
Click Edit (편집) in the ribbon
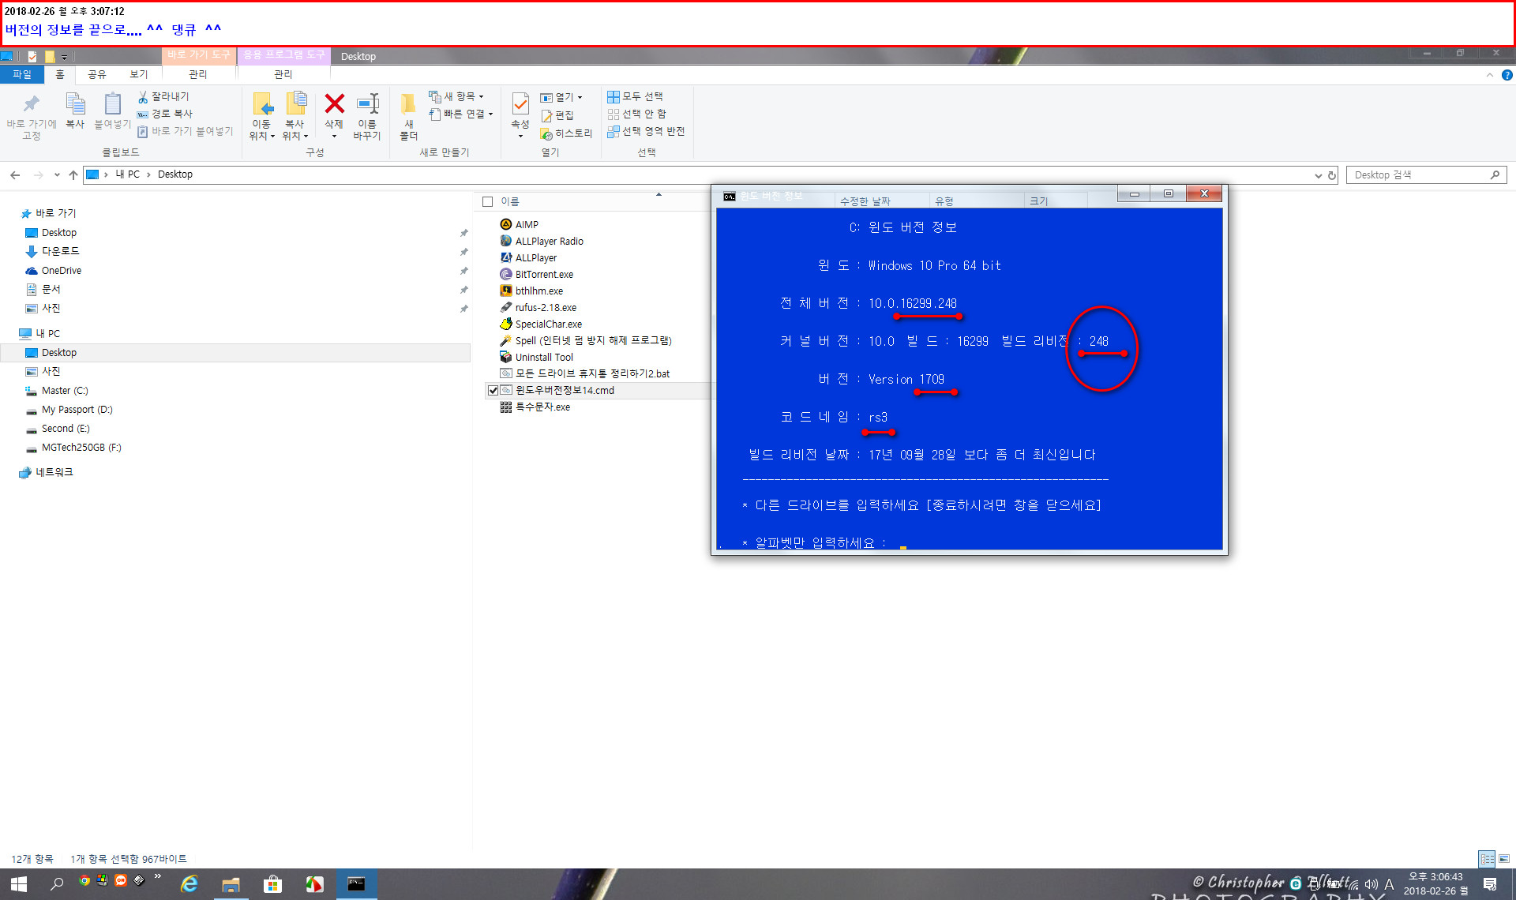pos(557,115)
